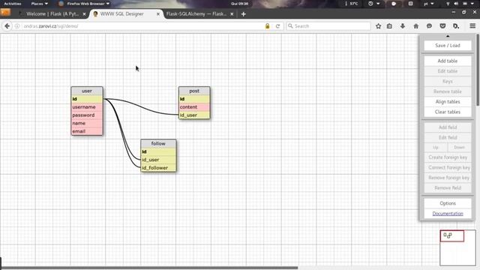
Task: Open the bookmarks library icon
Action: click(x=389, y=26)
